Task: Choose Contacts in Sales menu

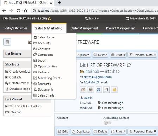Action: [x=54, y=49]
